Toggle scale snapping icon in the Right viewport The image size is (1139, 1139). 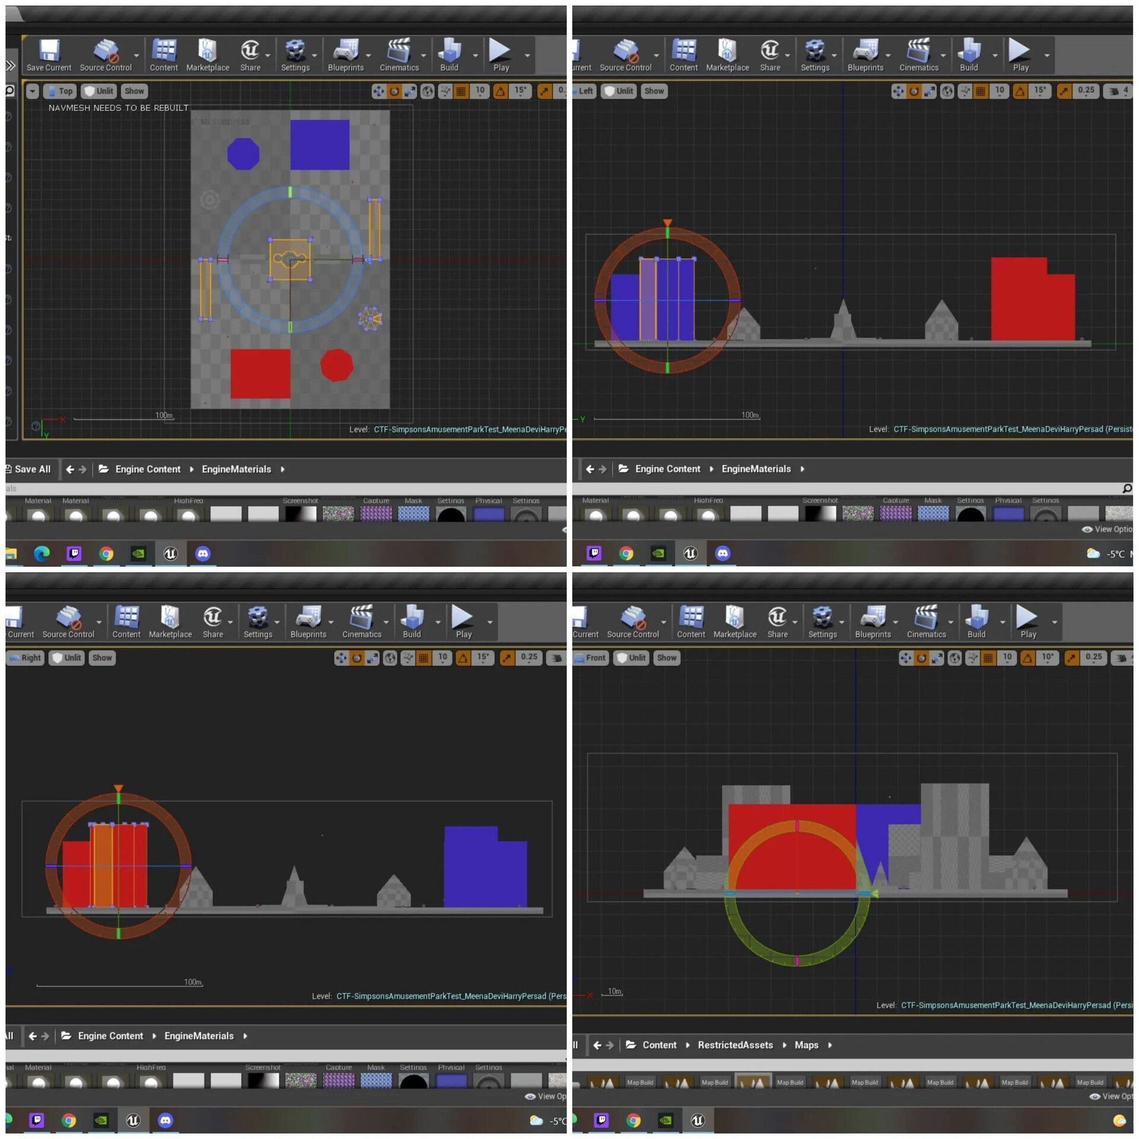(507, 658)
